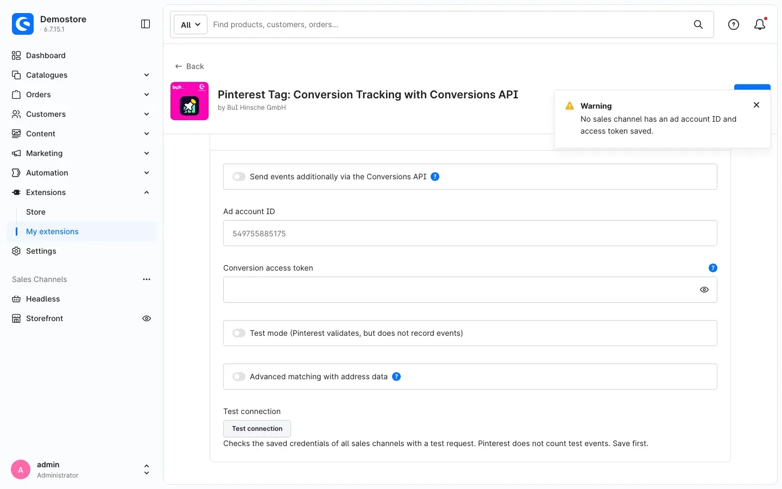Viewport: 782px width, 489px height.
Task: Click the warning triangle icon
Action: click(570, 106)
